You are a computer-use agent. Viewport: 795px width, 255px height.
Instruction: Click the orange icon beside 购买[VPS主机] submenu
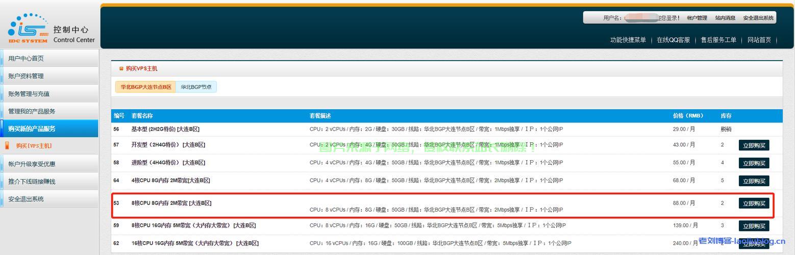[7, 146]
